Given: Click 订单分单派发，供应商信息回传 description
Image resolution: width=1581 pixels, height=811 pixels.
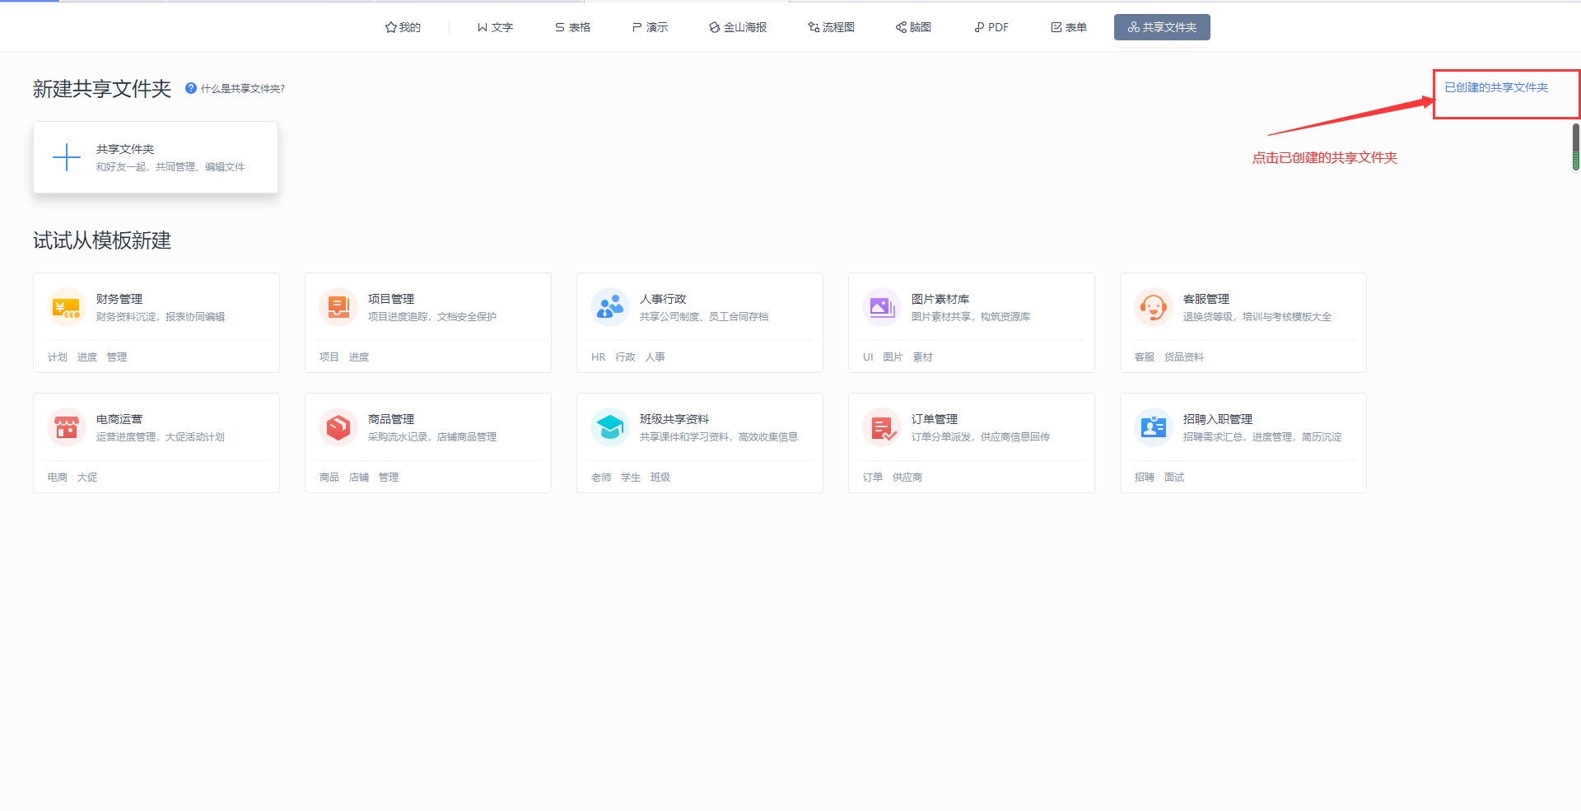Looking at the screenshot, I should click(x=981, y=437).
